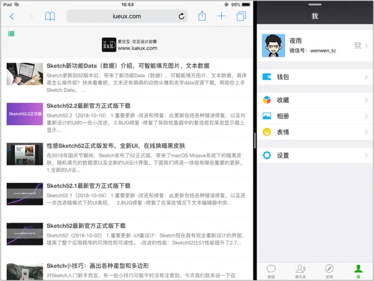Tap summary starting 在2018年国庆节期间
The height and width of the screenshot is (281, 374).
click(x=145, y=163)
